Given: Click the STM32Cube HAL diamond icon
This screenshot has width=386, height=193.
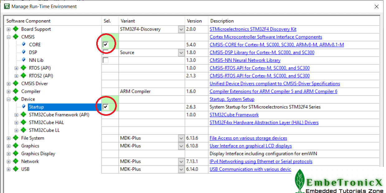Looking at the screenshot, I should (24, 122).
